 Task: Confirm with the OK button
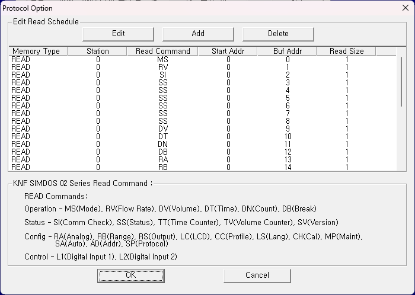[131, 275]
